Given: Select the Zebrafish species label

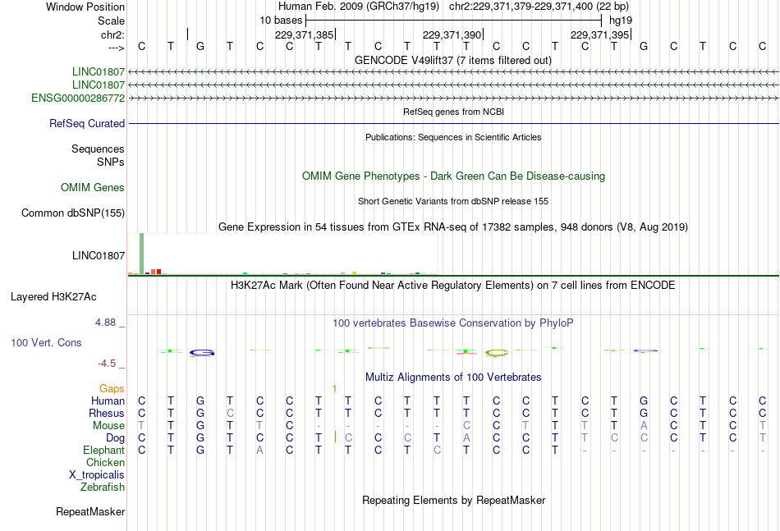Looking at the screenshot, I should [103, 488].
